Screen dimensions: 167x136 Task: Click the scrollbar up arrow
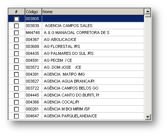click(x=148, y=11)
